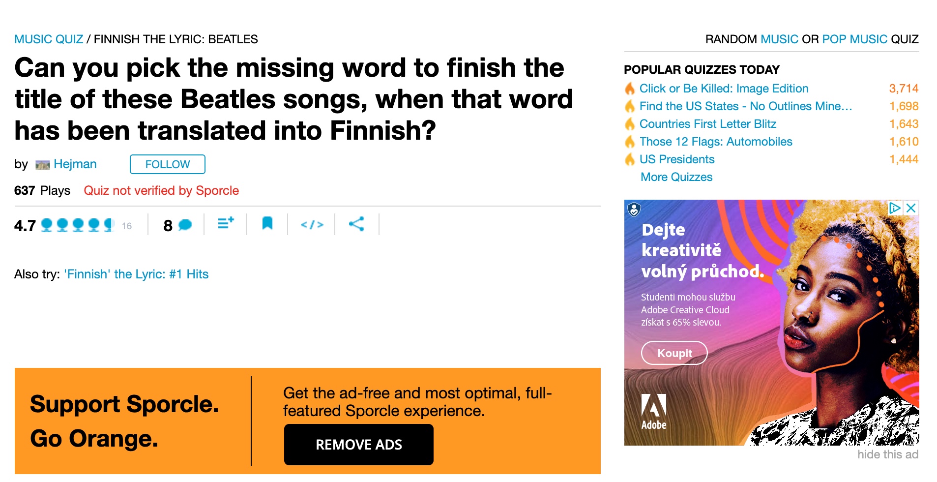The image size is (937, 482).
Task: Expand More Quizzes list
Action: (x=676, y=177)
